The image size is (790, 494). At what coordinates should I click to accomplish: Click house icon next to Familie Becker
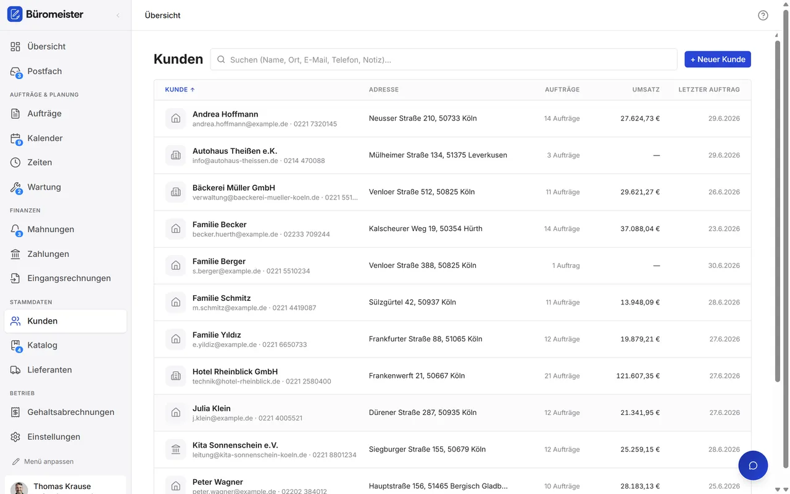(175, 228)
